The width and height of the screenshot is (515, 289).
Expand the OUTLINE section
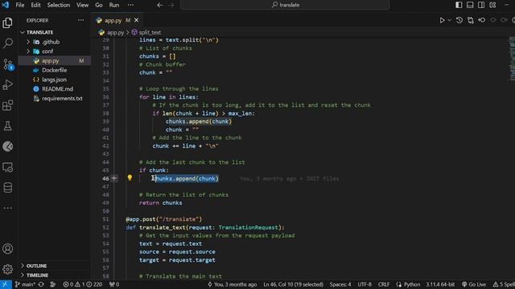click(x=54, y=266)
